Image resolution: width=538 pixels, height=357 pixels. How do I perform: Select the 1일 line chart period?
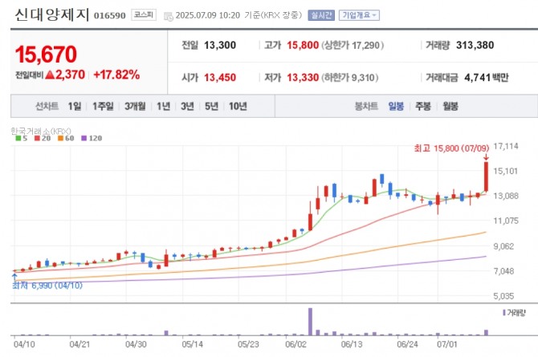click(75, 106)
